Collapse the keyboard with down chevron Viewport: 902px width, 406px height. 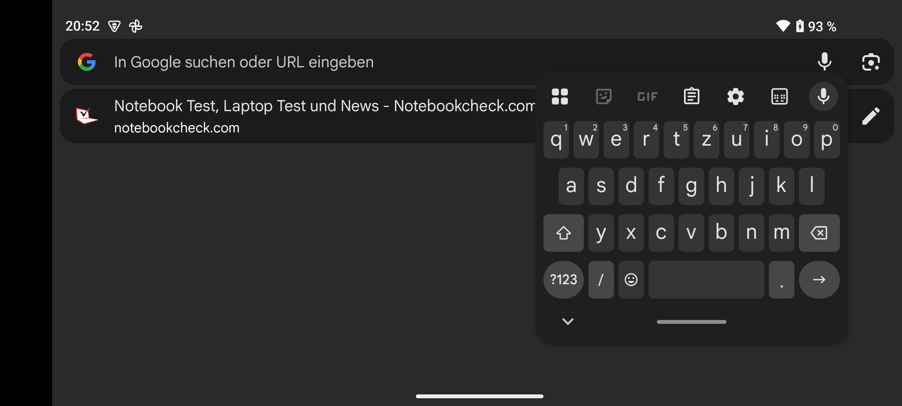pyautogui.click(x=568, y=321)
